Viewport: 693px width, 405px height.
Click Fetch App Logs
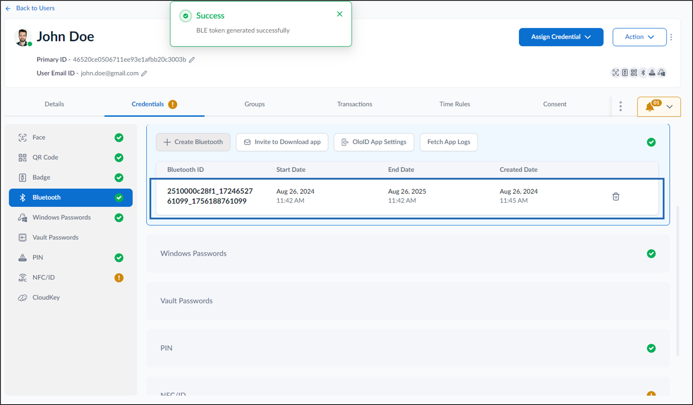(x=448, y=142)
